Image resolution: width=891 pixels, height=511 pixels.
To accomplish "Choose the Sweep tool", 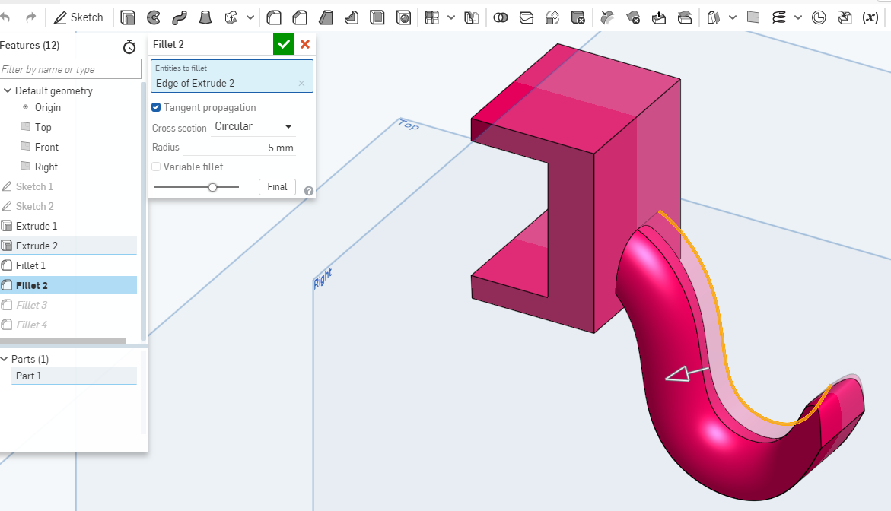I will (x=179, y=17).
